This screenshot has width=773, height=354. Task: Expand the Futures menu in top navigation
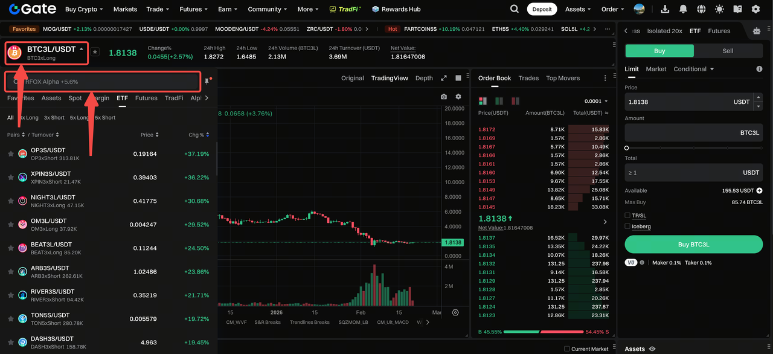pyautogui.click(x=193, y=9)
